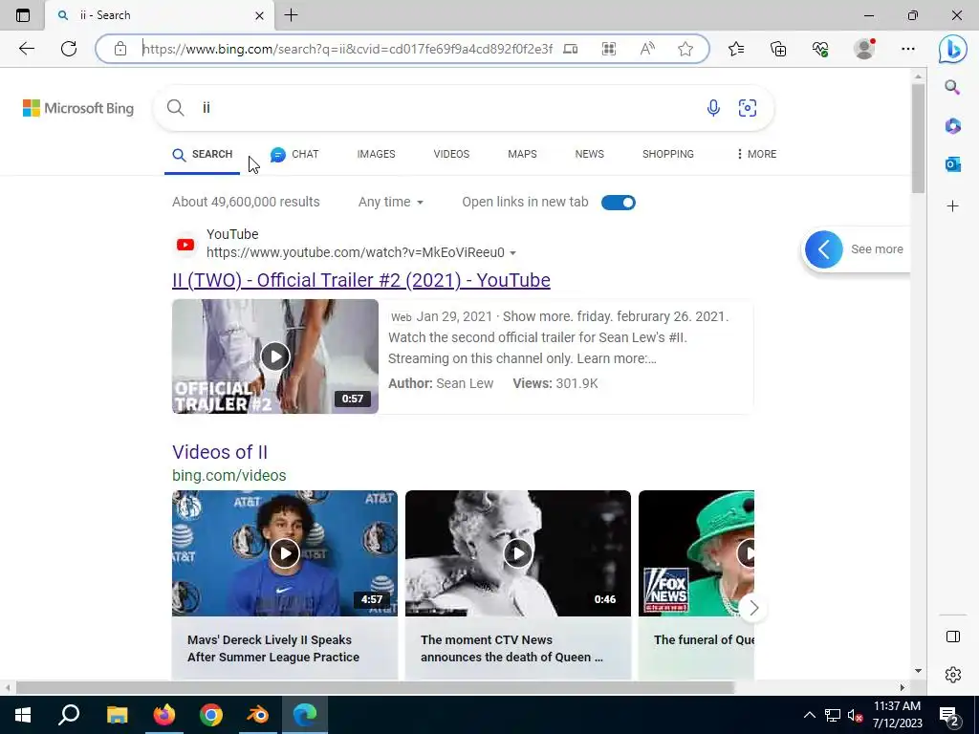Screen dimensions: 979x734
Task: Add a sidebar app with plus
Action: (953, 206)
